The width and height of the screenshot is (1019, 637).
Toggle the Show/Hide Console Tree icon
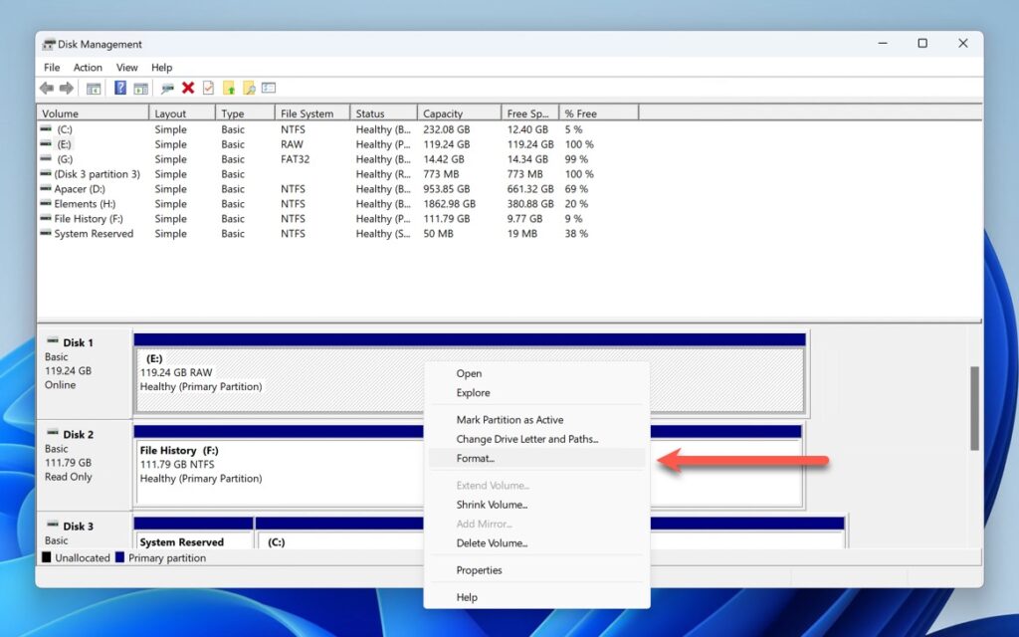(x=95, y=88)
